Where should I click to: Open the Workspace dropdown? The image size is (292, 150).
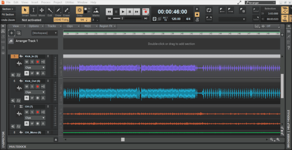[x=44, y=33]
